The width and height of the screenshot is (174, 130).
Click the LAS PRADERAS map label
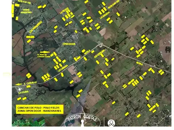pyautogui.click(x=36, y=27)
